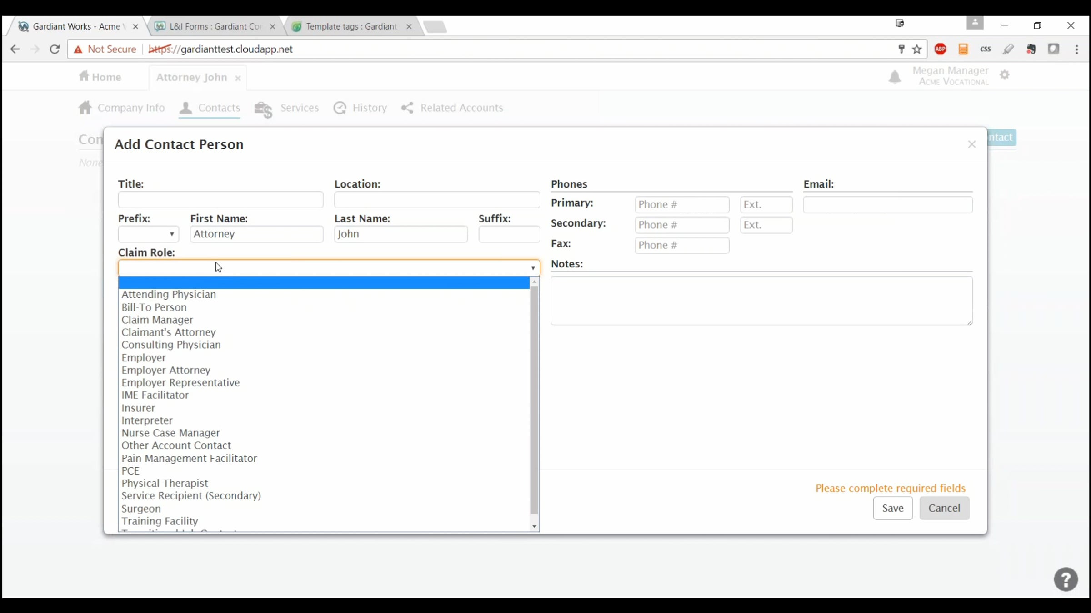Click the AdBlock Plus extension icon
Viewport: 1091px width, 613px height.
pos(940,49)
